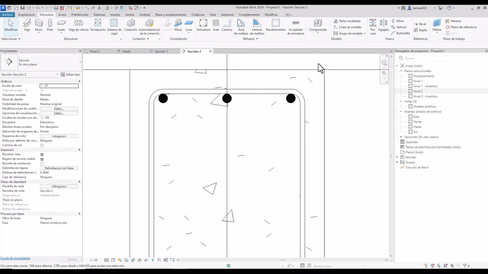Select the Componente tool

[x=318, y=25]
